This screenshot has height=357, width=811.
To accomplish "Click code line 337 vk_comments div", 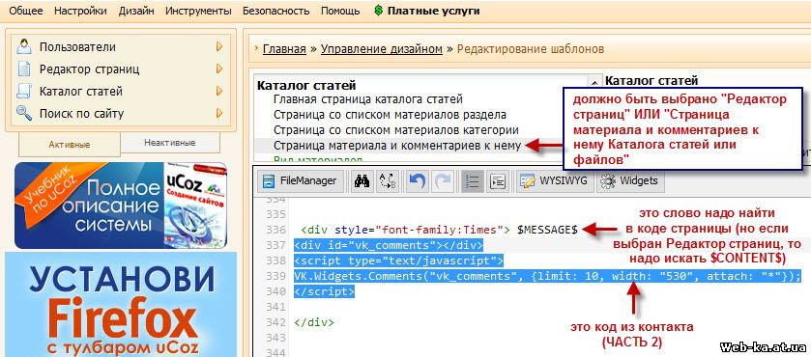I will [x=388, y=245].
